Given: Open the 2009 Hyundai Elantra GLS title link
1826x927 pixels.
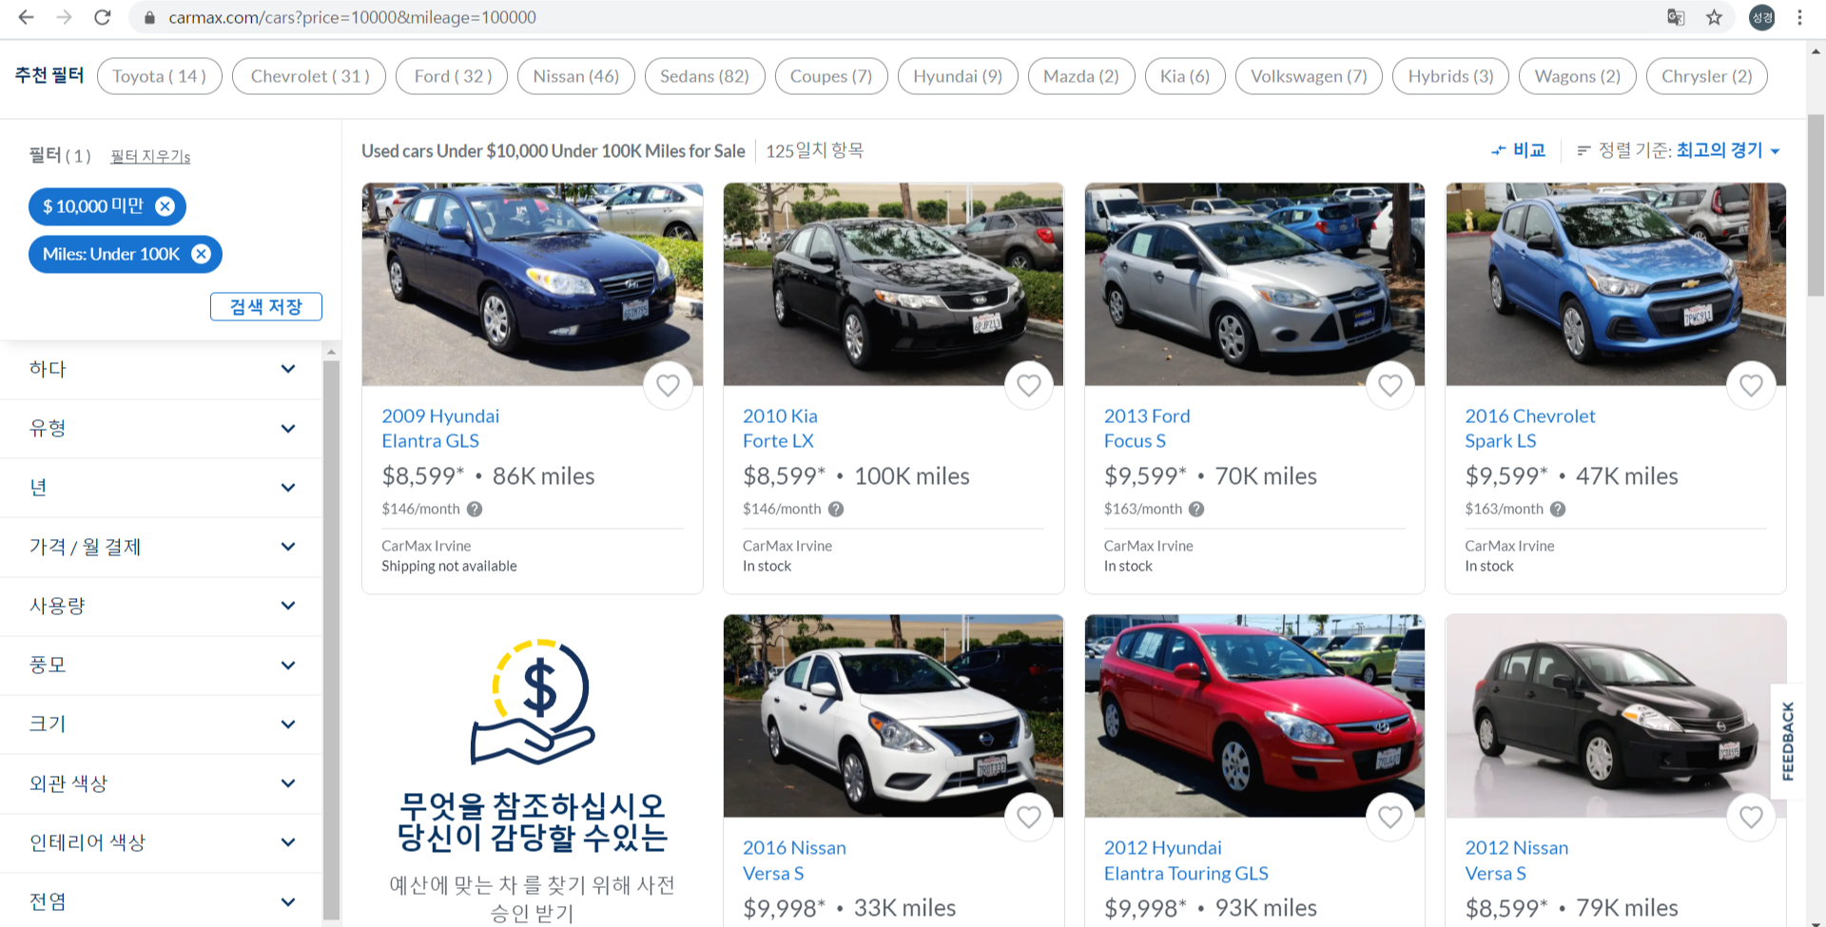Looking at the screenshot, I should point(440,428).
